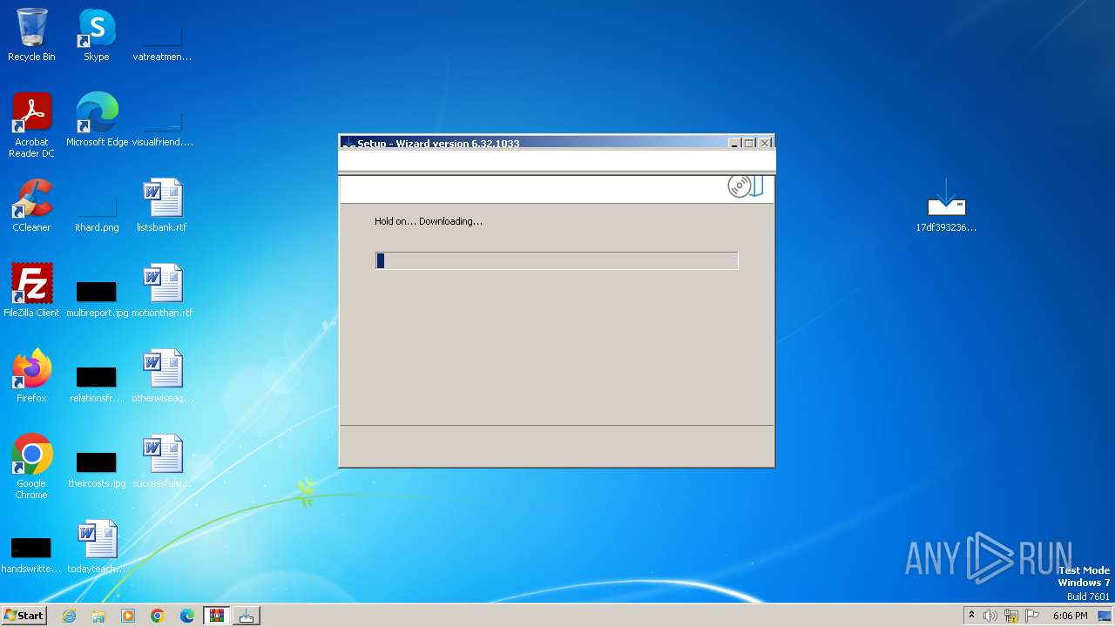Minimize the Setup wizard window
The image size is (1115, 627).
(x=734, y=143)
